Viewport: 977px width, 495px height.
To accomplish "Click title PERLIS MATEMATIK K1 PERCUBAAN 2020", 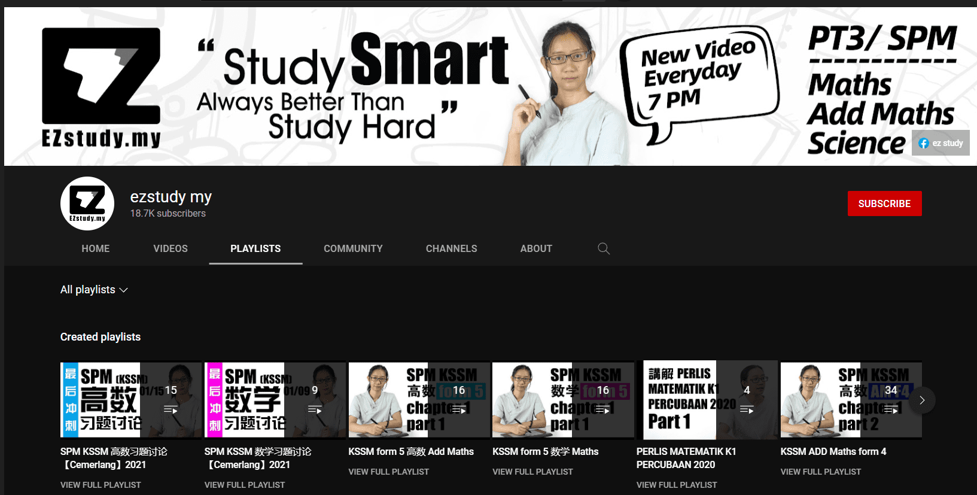I will [686, 458].
